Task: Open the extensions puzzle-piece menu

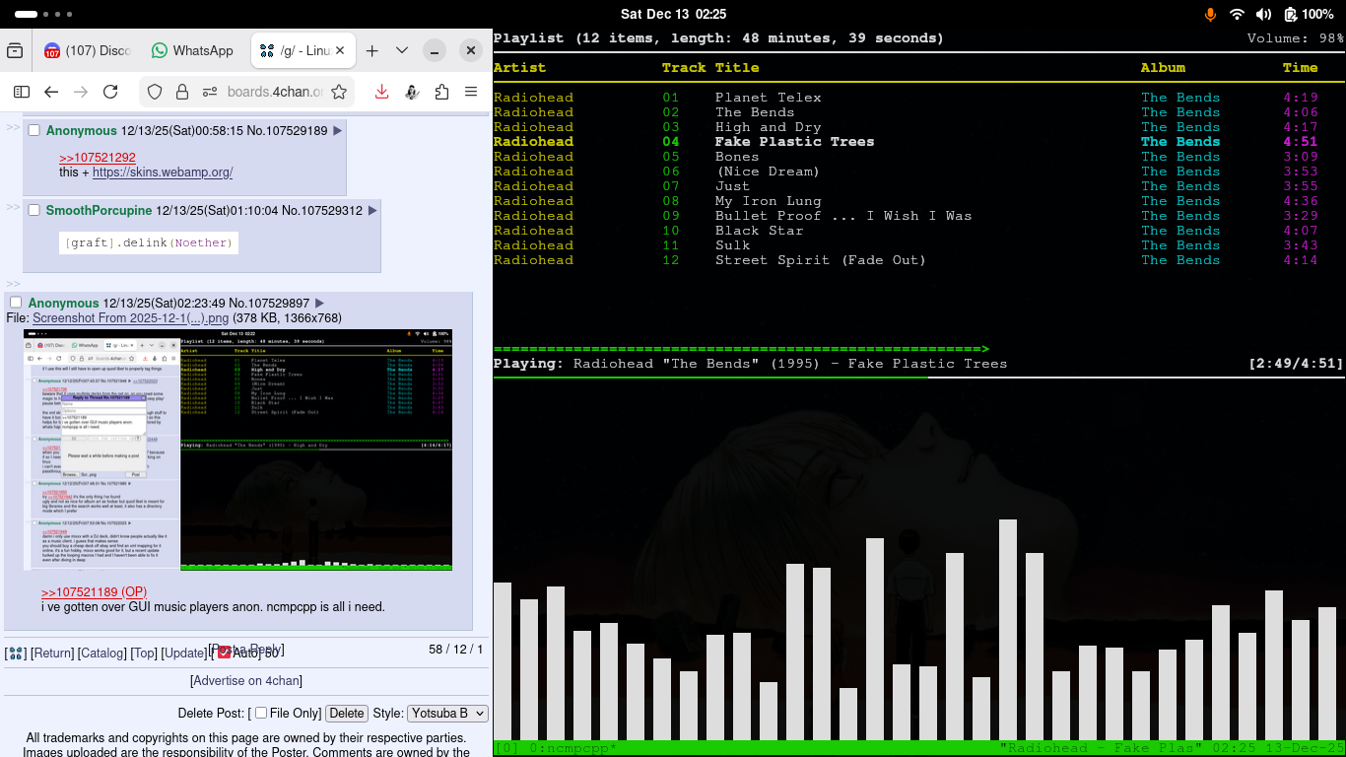Action: (x=441, y=92)
